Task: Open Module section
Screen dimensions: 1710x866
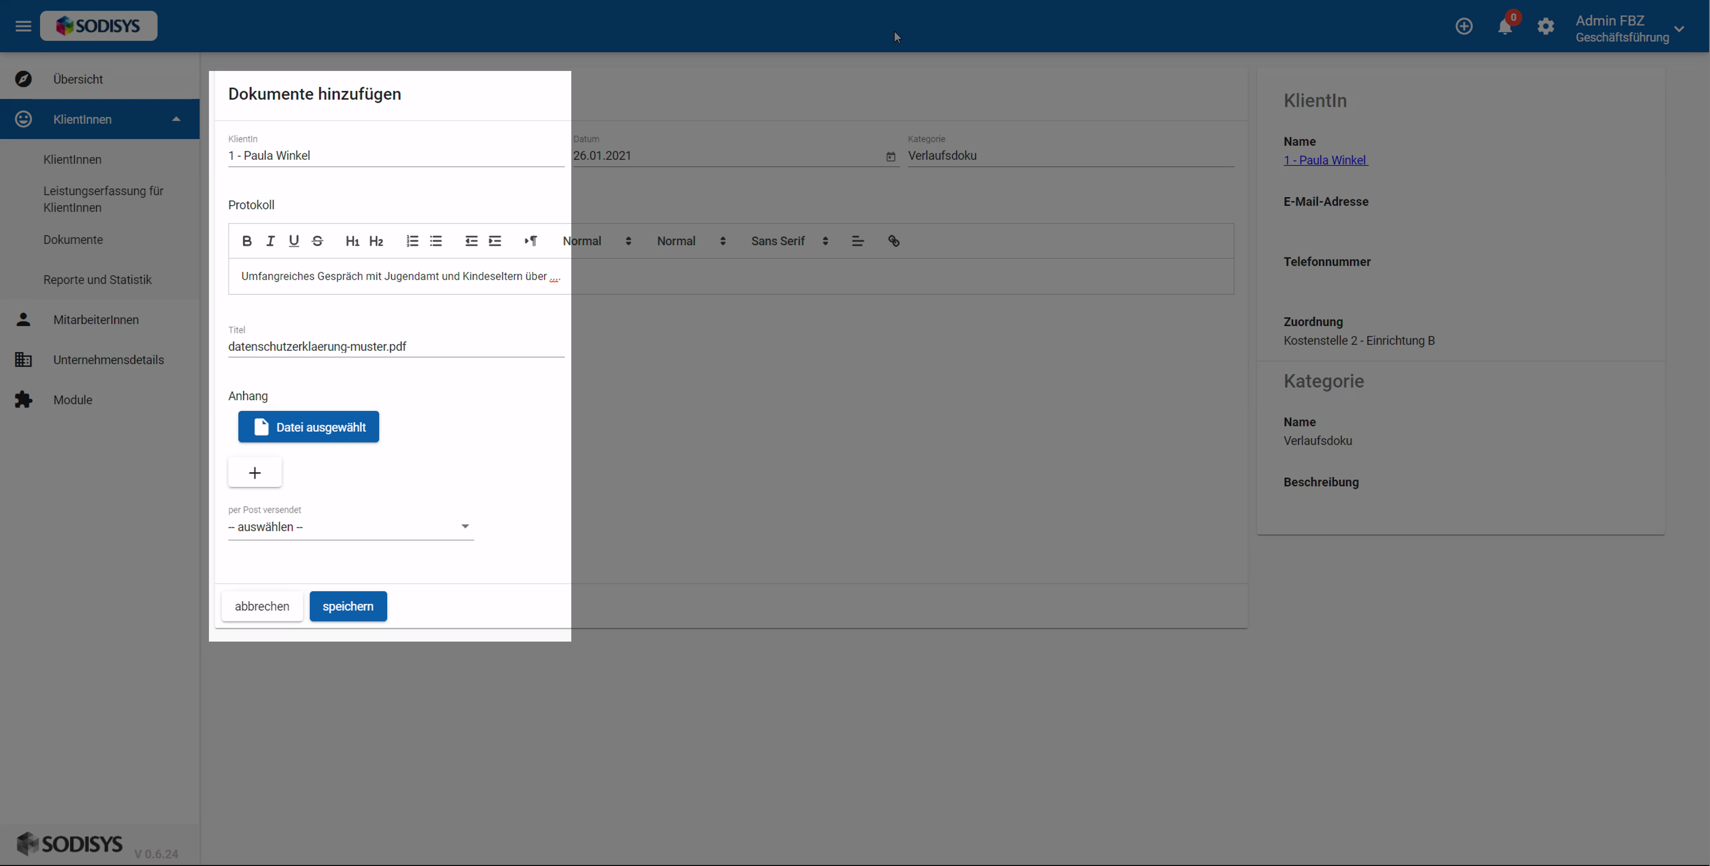Action: [100, 400]
